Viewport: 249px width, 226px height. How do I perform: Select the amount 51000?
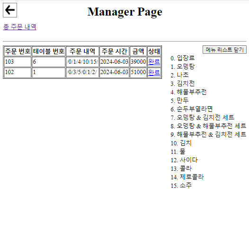point(138,72)
